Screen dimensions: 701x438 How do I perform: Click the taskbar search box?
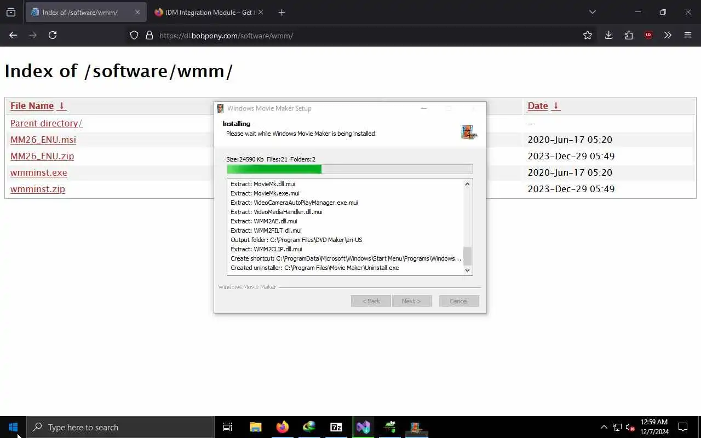120,427
